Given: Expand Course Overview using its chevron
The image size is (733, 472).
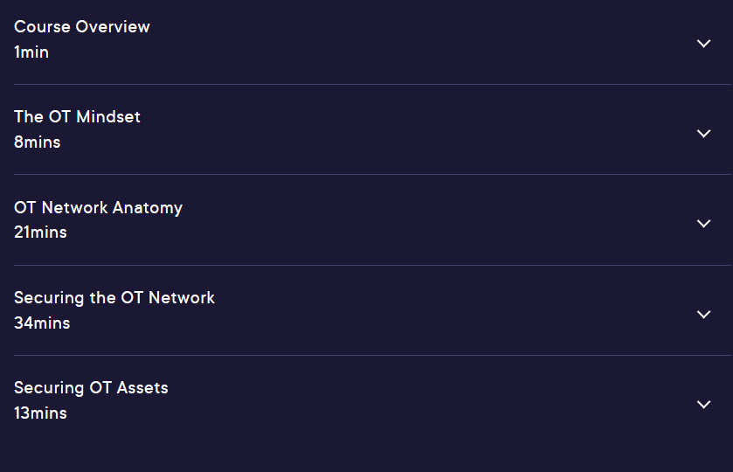Looking at the screenshot, I should click(703, 44).
